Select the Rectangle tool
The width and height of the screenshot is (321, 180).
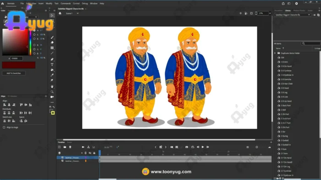click(52, 48)
